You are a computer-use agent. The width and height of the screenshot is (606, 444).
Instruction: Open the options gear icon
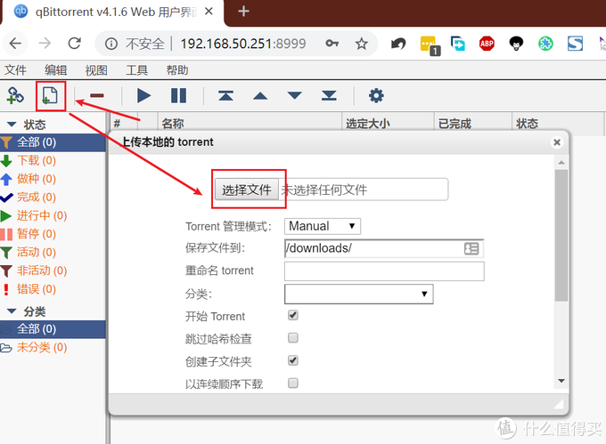click(376, 96)
